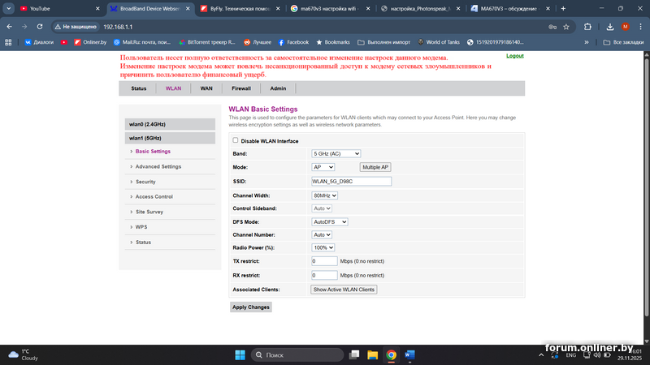Open the Band dropdown

(x=336, y=153)
